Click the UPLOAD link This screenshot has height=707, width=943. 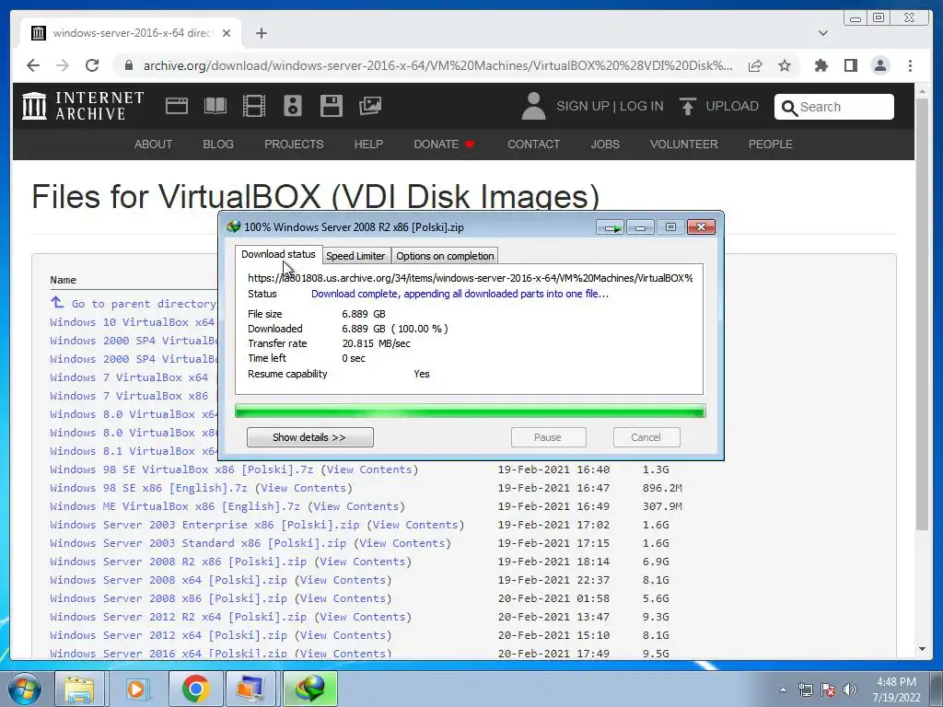point(732,107)
